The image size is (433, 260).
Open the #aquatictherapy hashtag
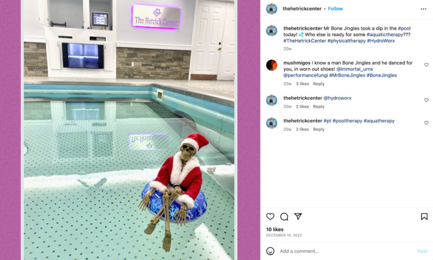pyautogui.click(x=385, y=35)
